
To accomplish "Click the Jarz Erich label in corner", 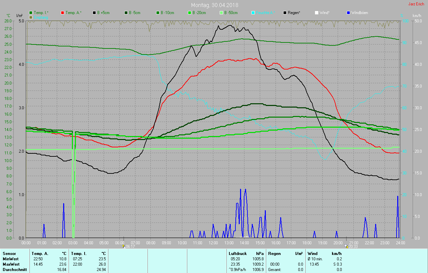I will (417, 4).
